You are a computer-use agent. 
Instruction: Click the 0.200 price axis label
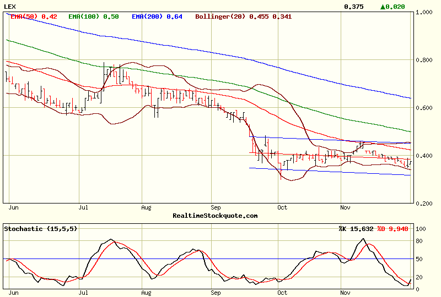pyautogui.click(x=424, y=204)
